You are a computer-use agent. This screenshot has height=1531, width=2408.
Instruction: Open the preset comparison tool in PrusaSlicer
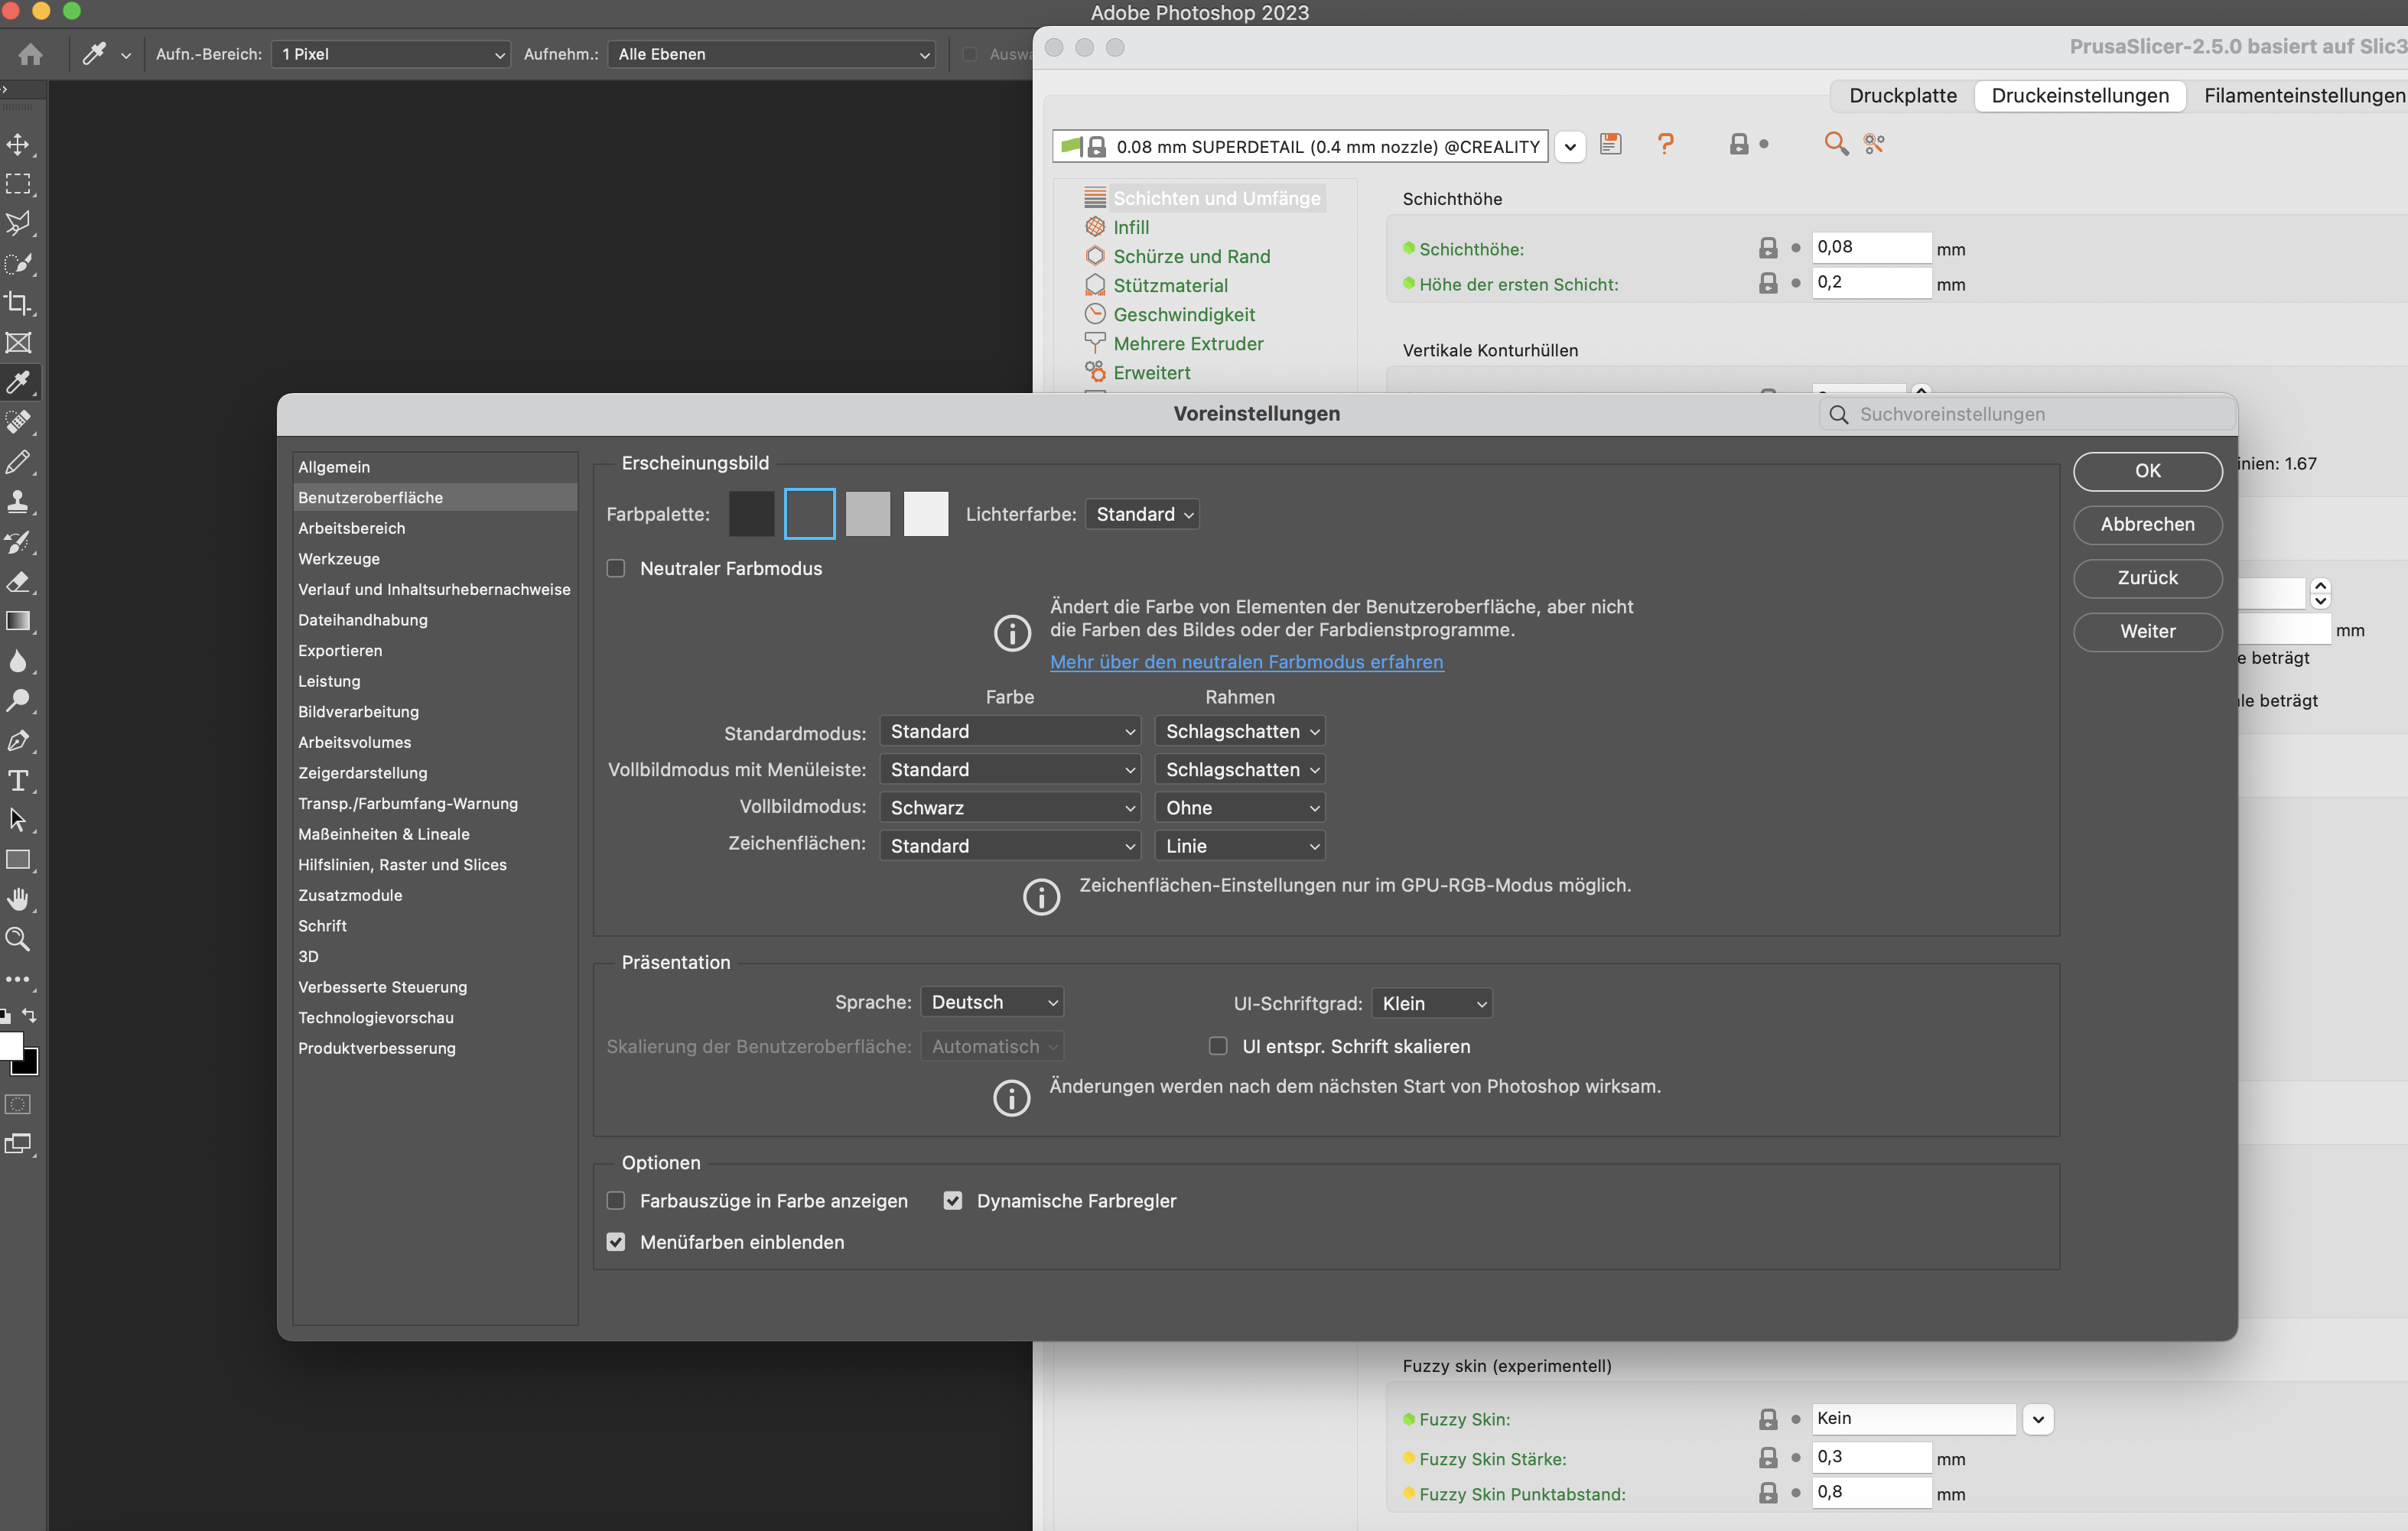1875,144
